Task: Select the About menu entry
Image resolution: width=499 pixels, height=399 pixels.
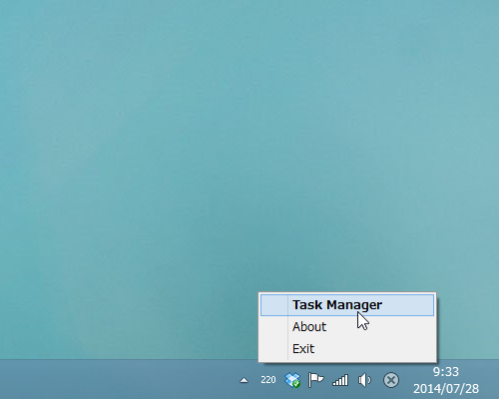Action: 347,327
